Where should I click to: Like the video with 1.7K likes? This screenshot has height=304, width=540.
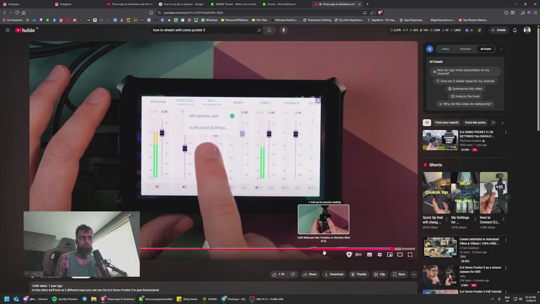278,274
